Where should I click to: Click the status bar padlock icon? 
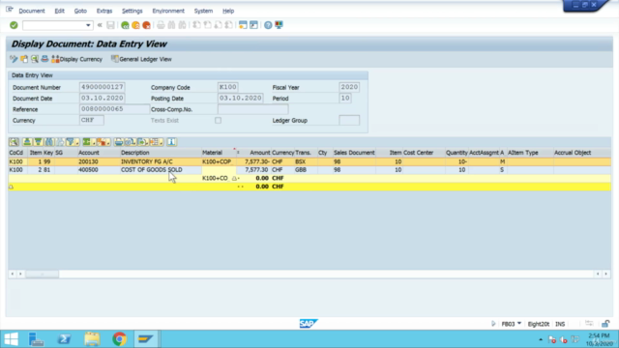(605, 324)
